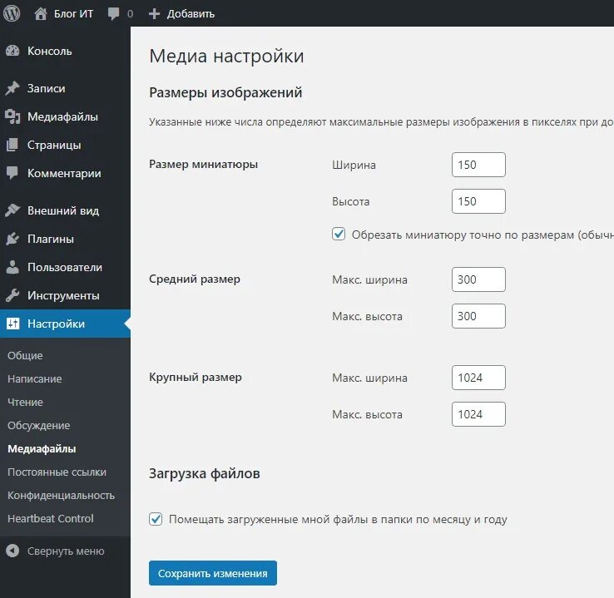Open the WordPress logo menu

point(12,13)
